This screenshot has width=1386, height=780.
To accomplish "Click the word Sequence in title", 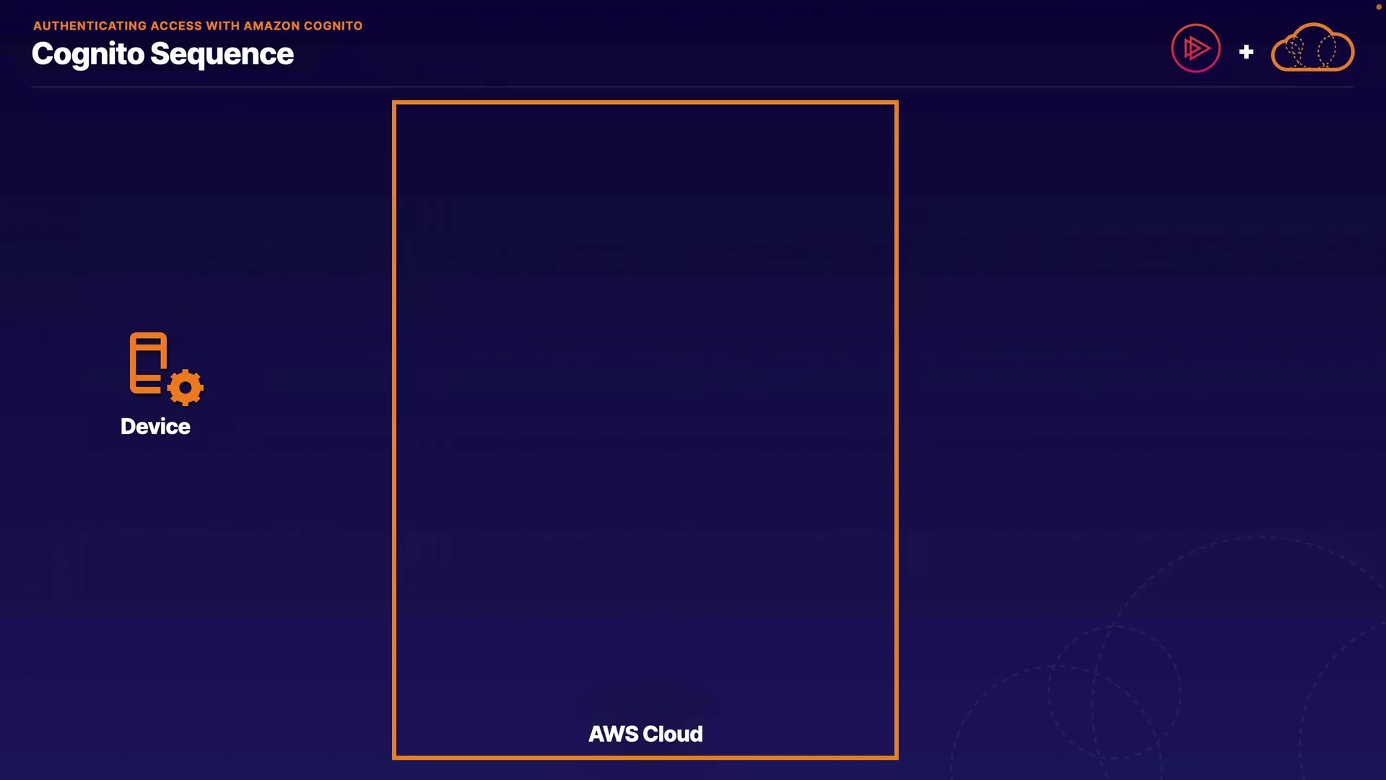I will pos(222,54).
